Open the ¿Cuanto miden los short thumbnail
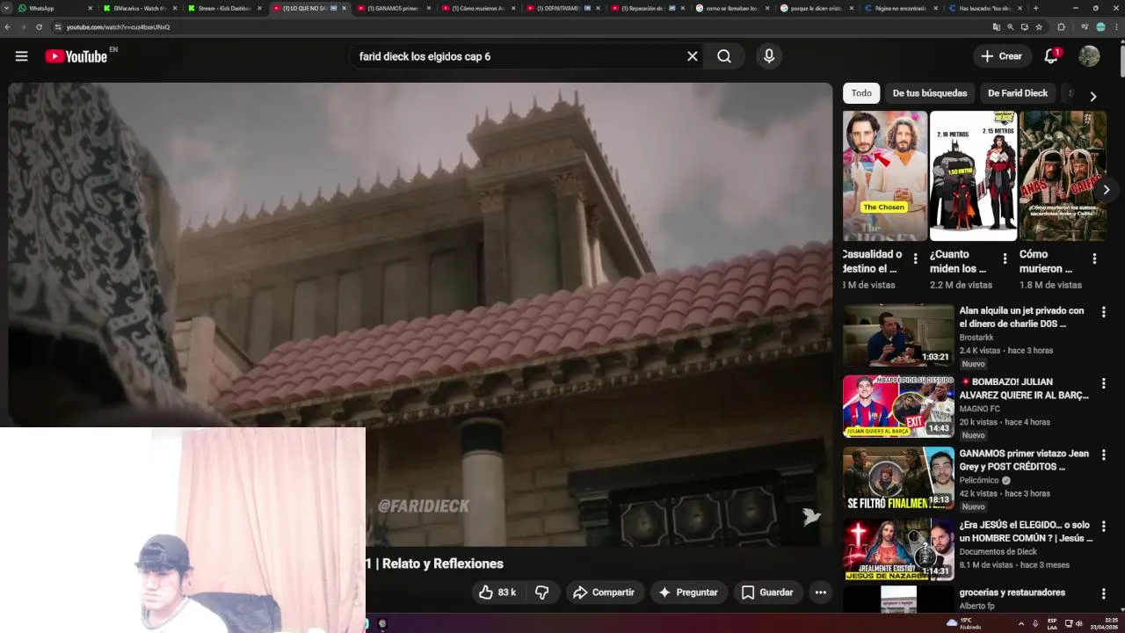 click(x=973, y=176)
